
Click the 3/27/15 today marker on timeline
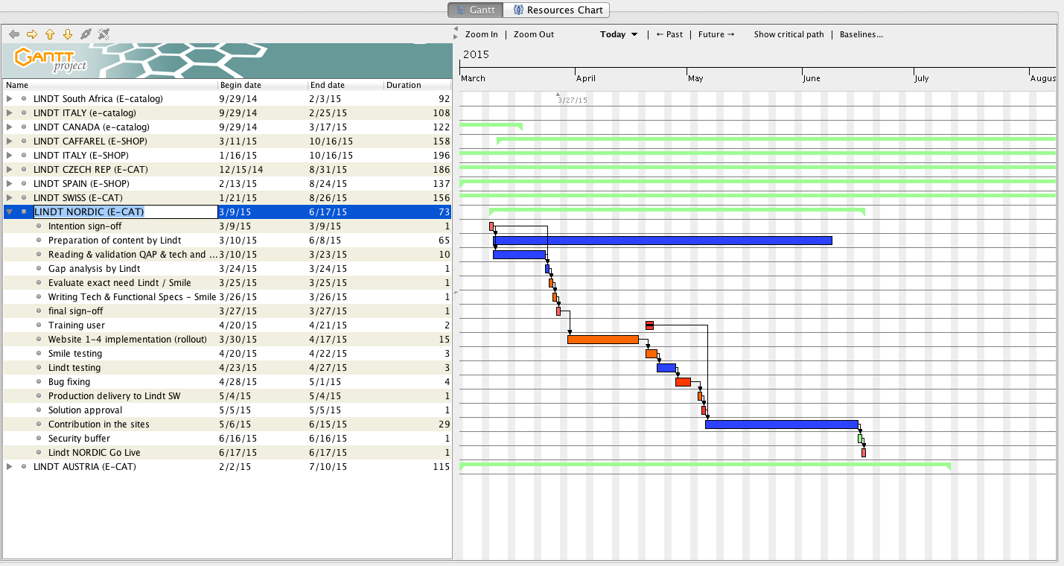pos(572,100)
